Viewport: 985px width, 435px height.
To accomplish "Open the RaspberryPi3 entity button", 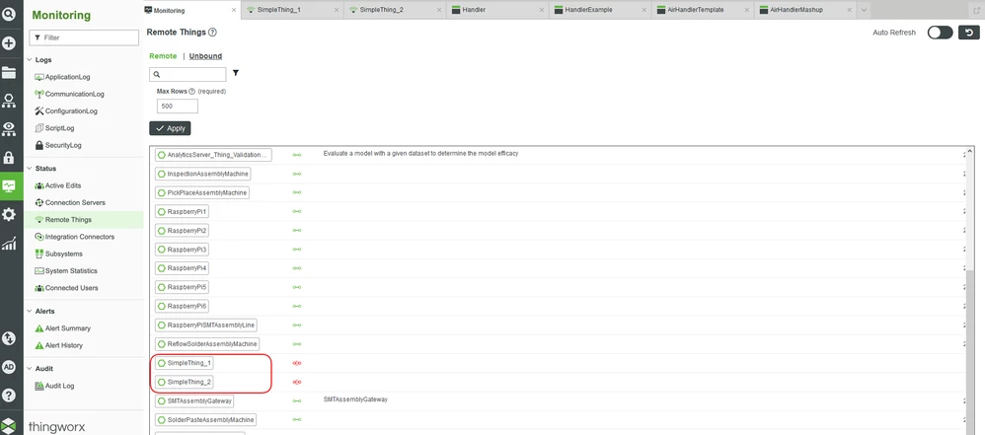I will click(183, 250).
